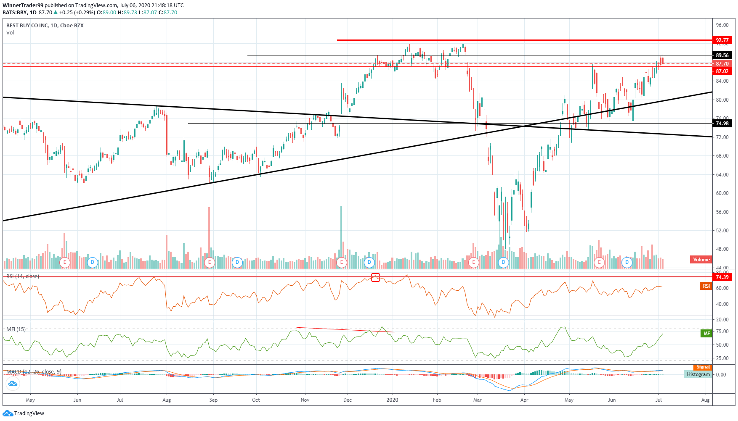Click the green MF indicator tag

[706, 334]
